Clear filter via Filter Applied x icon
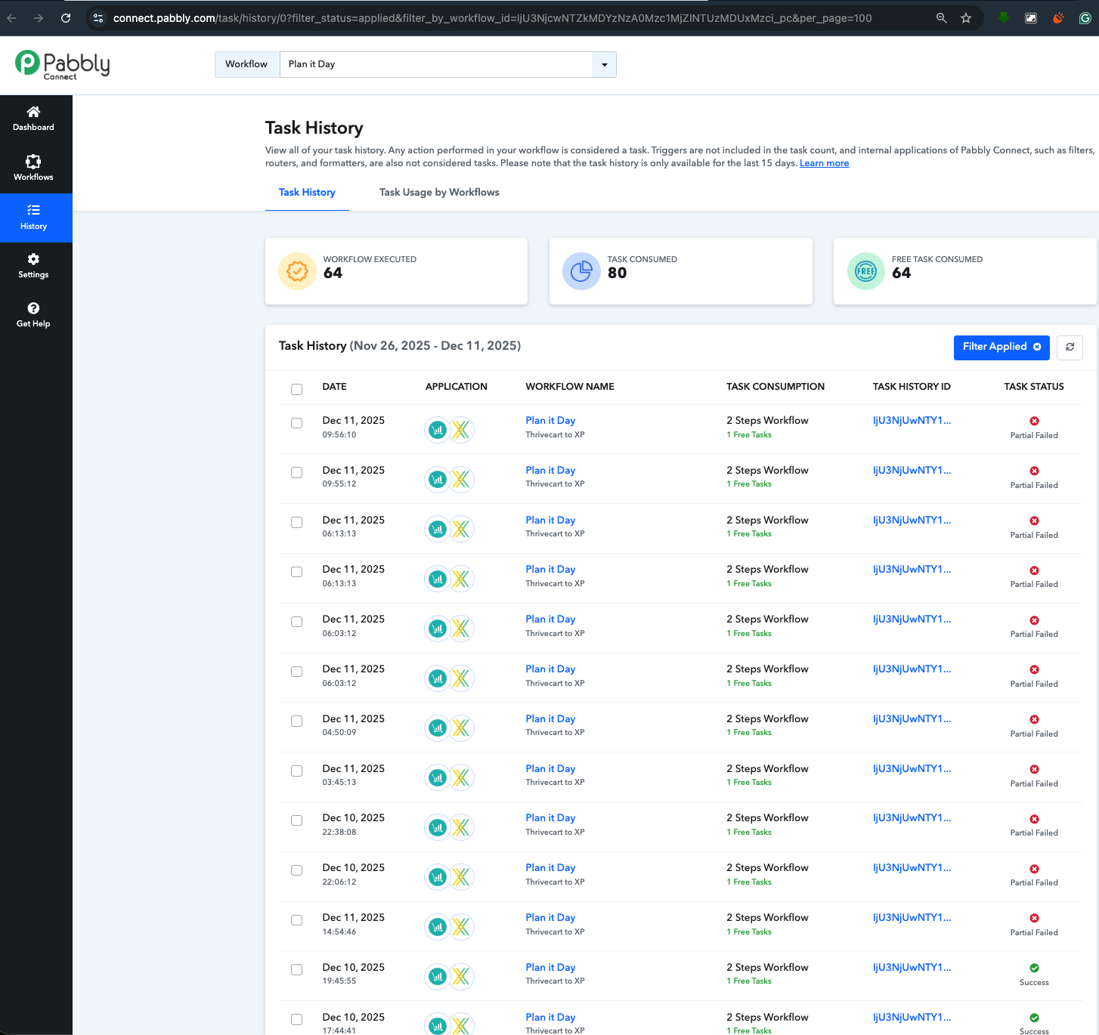 [x=1037, y=347]
